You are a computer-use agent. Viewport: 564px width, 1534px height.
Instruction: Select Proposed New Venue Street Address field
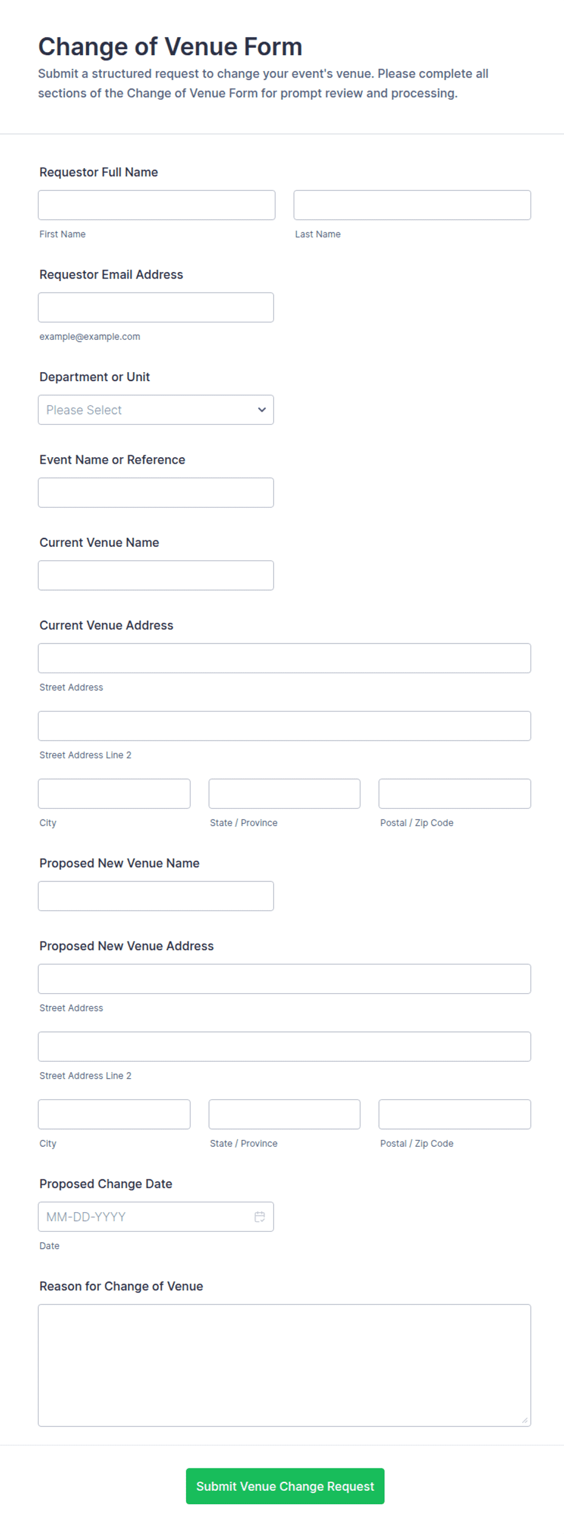pos(284,979)
